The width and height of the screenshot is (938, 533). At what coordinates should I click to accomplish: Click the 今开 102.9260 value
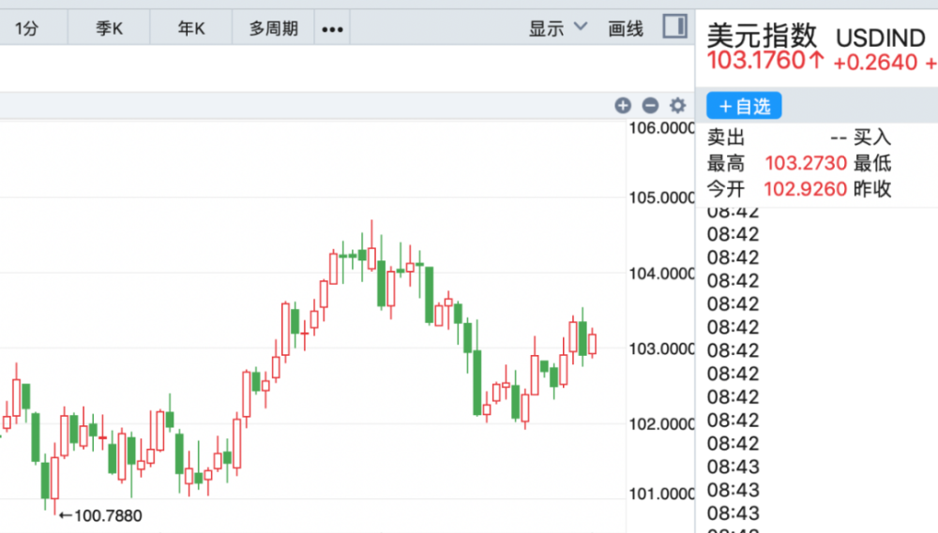806,189
